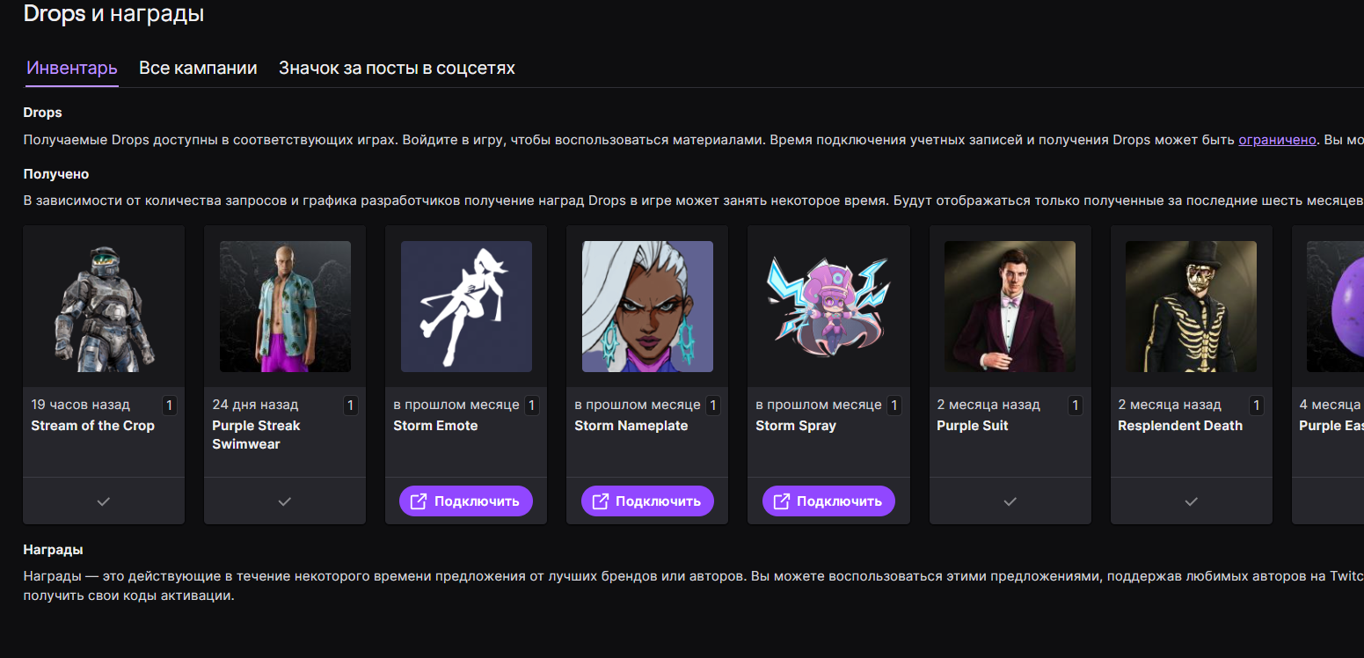
Task: Click the checkmark under Resplendent Death
Action: (1191, 501)
